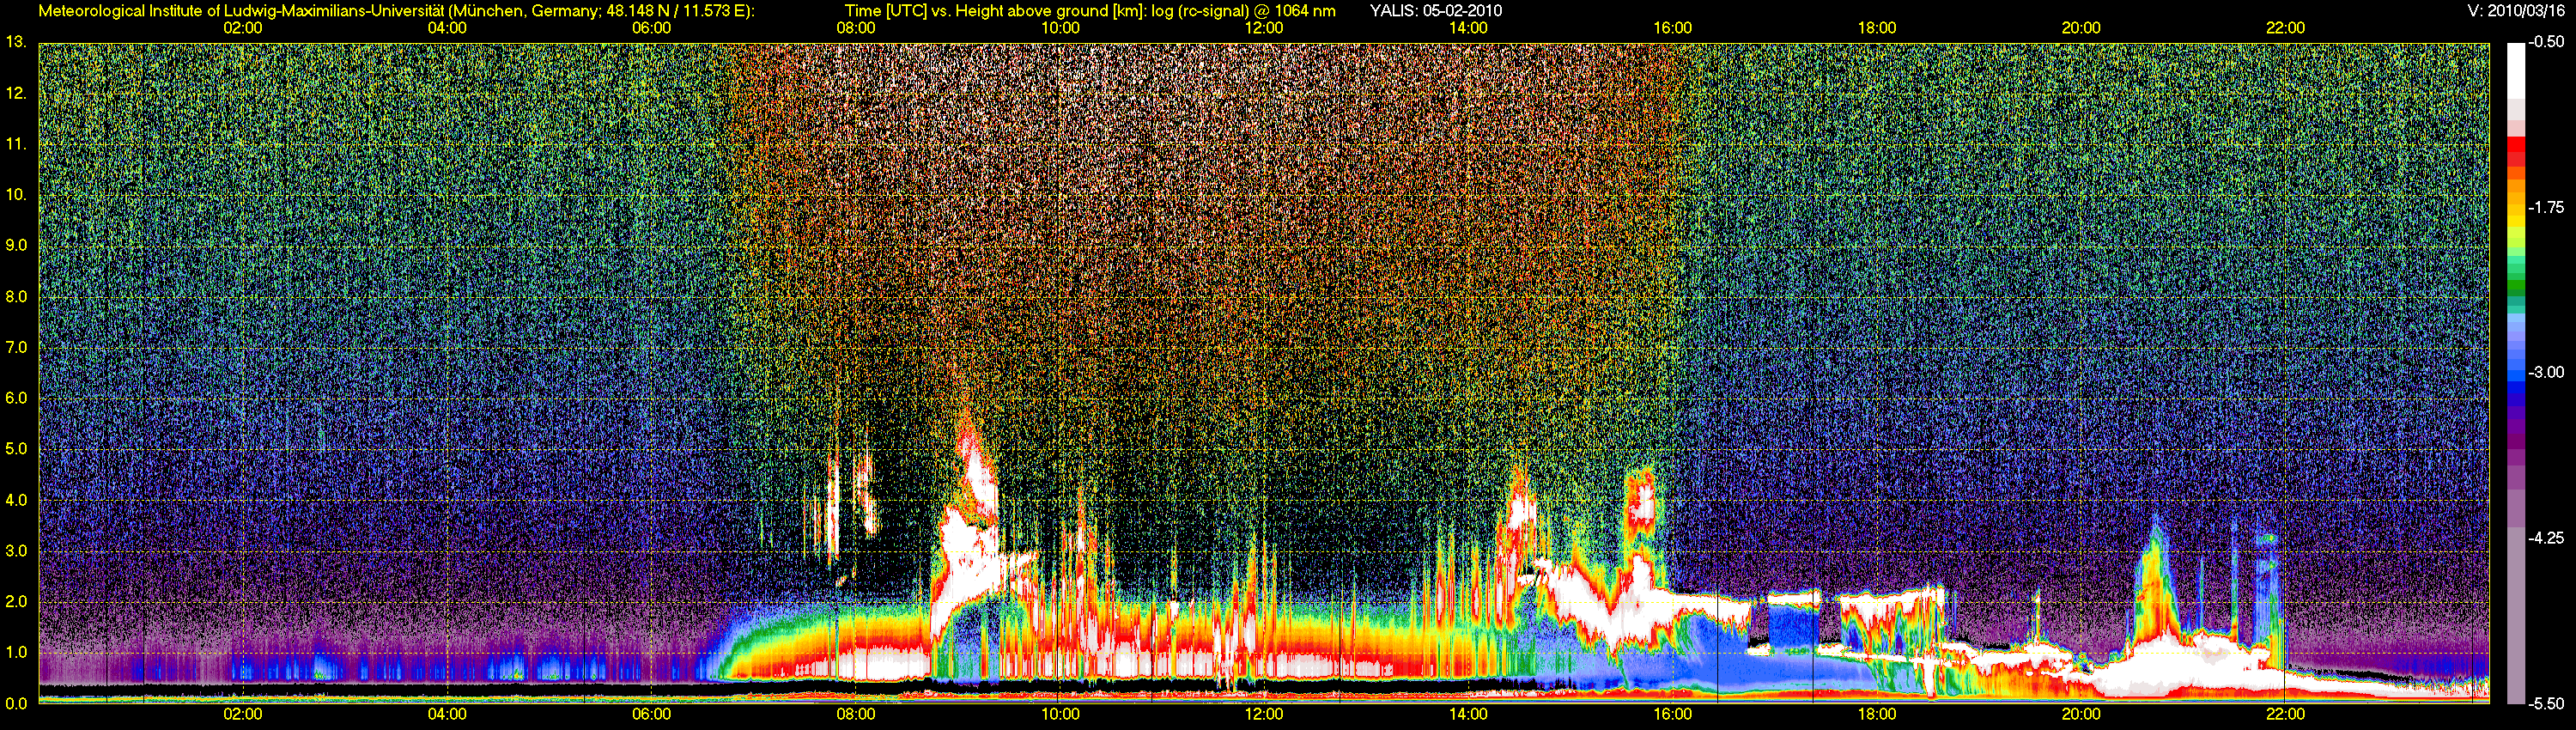Click the 'log (rc-signal) @ 1064 nm' text
The image size is (2576, 730).
1244,11
